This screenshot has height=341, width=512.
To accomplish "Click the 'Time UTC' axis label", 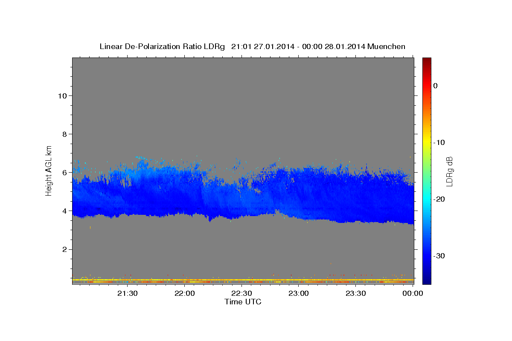I will pyautogui.click(x=243, y=302).
